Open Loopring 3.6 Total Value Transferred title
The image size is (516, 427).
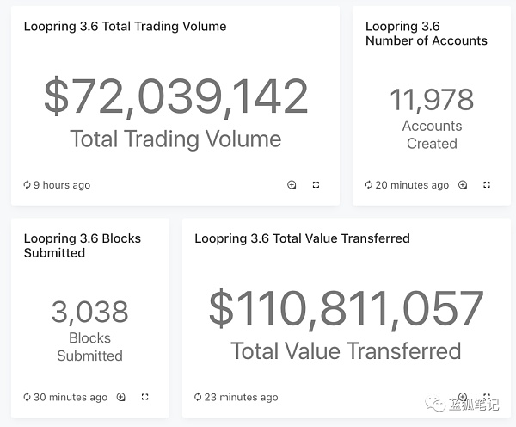(302, 238)
